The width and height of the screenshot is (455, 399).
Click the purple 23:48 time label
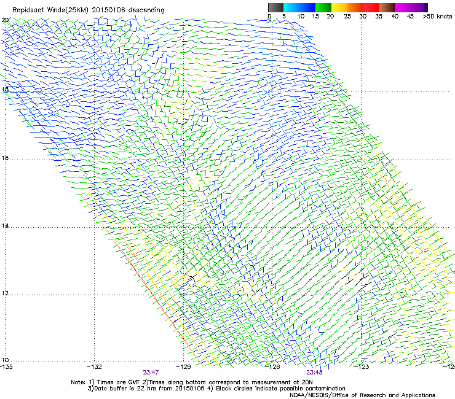pyautogui.click(x=315, y=373)
